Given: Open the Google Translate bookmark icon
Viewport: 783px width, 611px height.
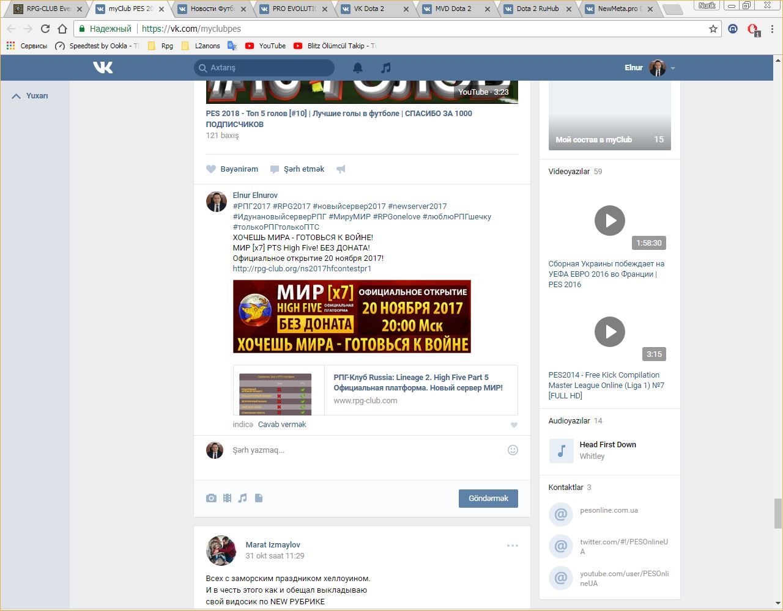Looking at the screenshot, I should pos(232,46).
